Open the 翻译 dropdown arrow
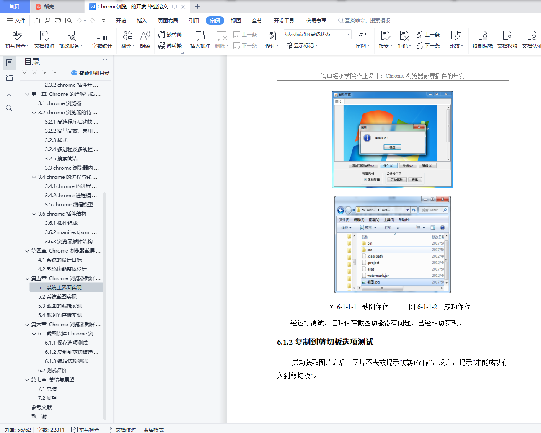The image size is (541, 433). [x=133, y=46]
